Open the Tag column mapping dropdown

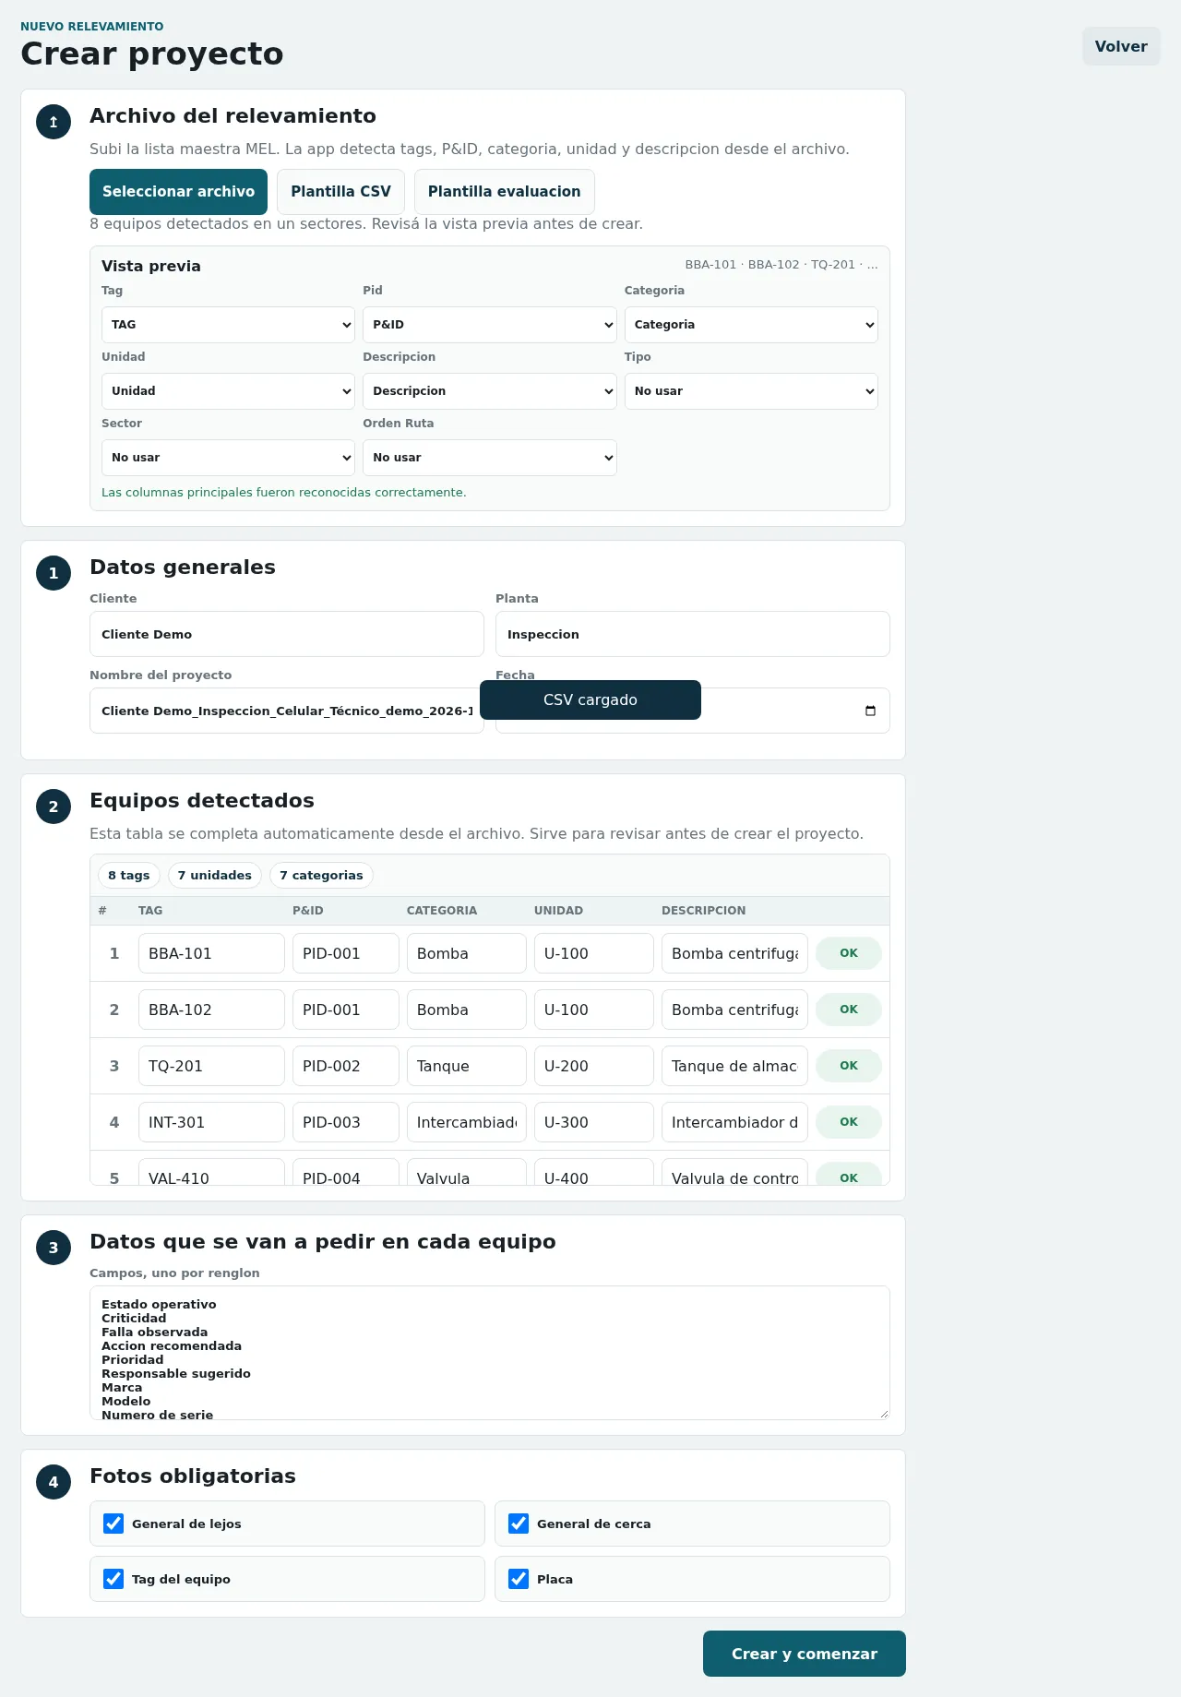(x=228, y=325)
